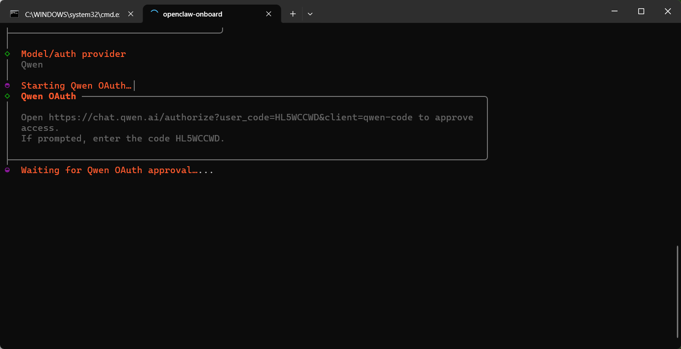This screenshot has width=681, height=349.
Task: Click the 'Model/auth provider' heading
Action: [x=73, y=54]
